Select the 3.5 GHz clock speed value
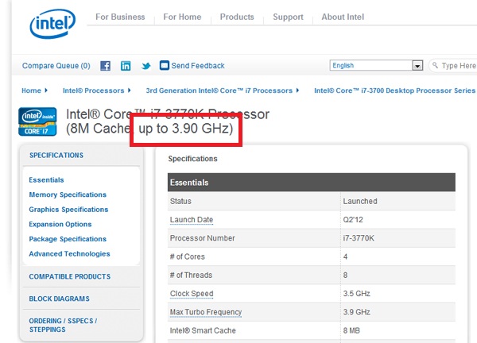Viewport: 477px width, 343px height. [x=356, y=294]
